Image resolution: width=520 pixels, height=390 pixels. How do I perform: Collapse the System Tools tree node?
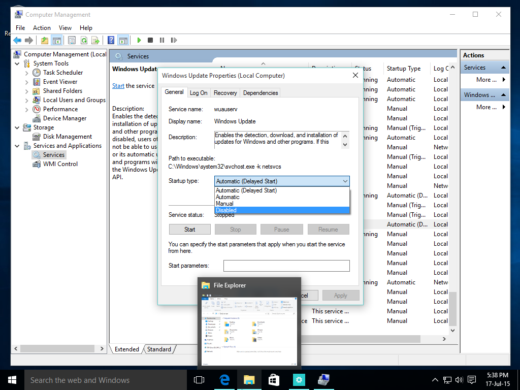17,63
